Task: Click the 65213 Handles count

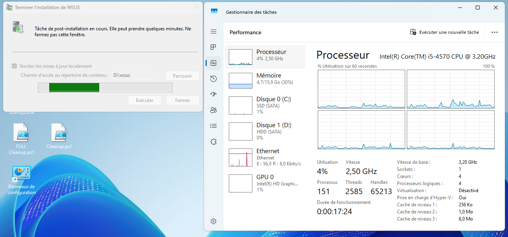Action: click(x=381, y=191)
